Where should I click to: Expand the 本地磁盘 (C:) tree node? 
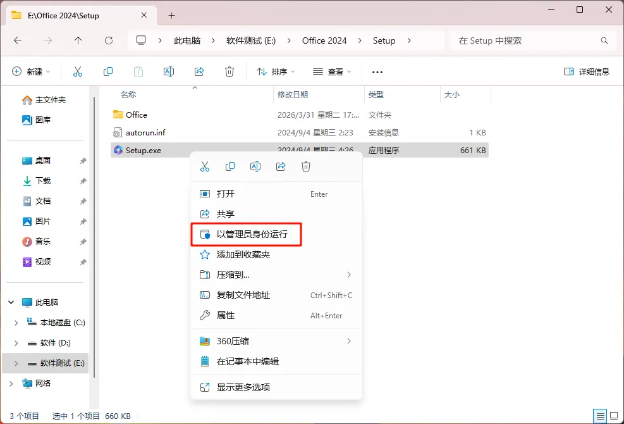coord(16,323)
